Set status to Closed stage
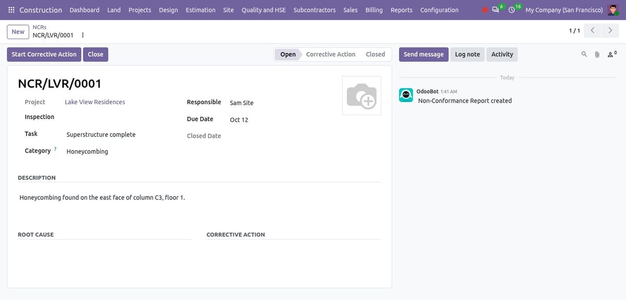 click(x=376, y=54)
